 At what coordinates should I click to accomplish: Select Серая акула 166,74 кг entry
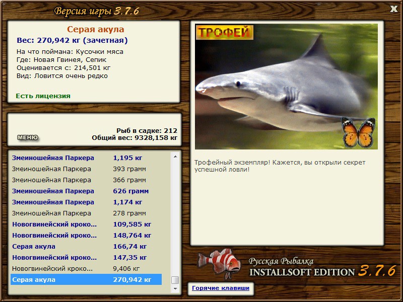[86, 246]
